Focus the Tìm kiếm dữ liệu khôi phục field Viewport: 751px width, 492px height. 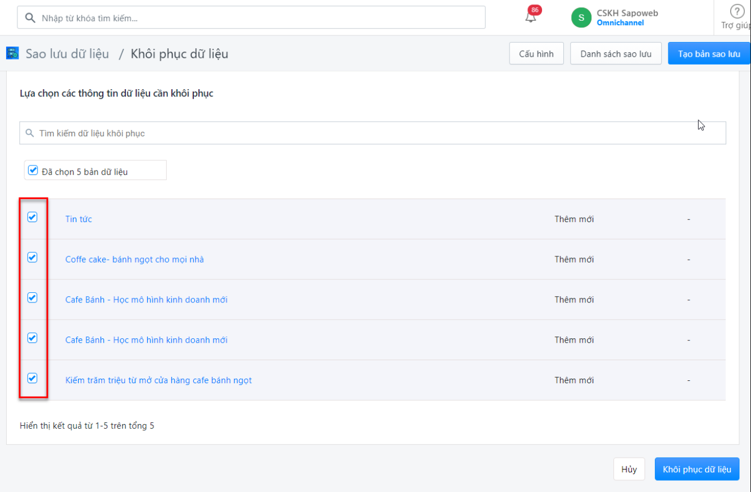373,133
